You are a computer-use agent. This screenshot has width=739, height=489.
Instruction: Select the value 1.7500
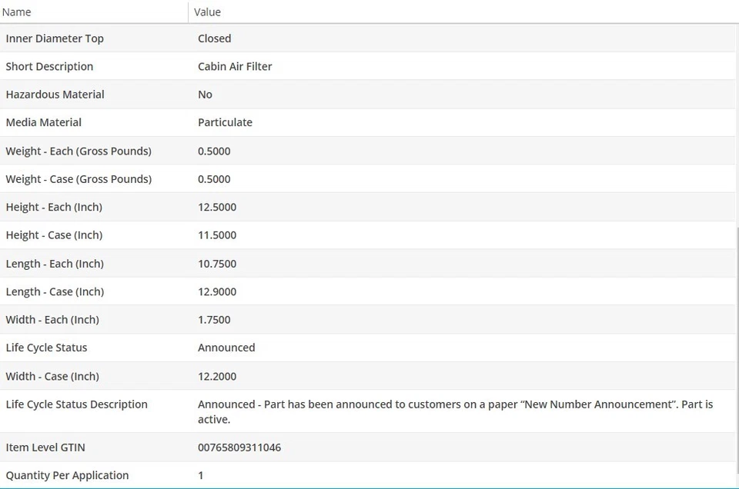point(214,320)
